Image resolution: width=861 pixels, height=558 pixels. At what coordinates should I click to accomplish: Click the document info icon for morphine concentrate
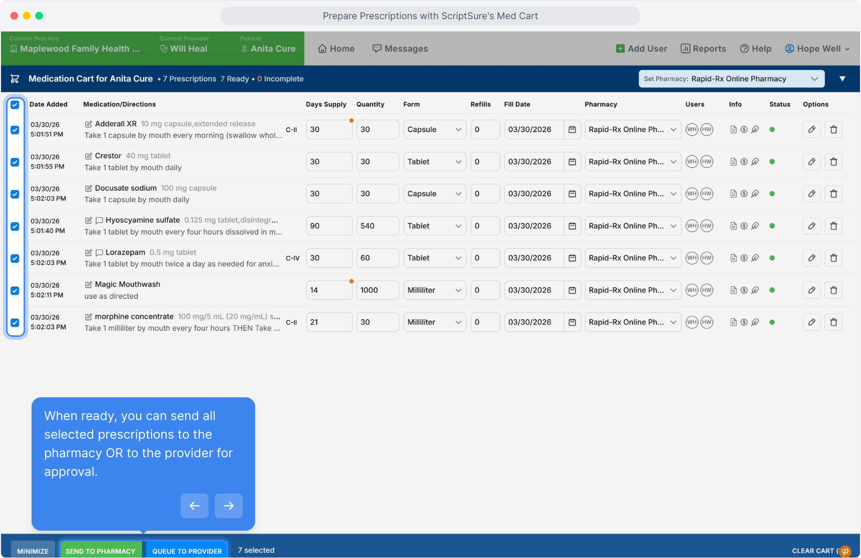click(733, 322)
